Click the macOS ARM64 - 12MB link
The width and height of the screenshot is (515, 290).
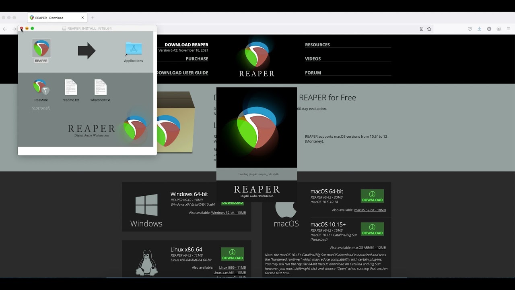click(369, 248)
